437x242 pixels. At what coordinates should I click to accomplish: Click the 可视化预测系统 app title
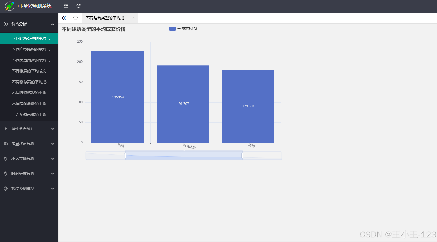34,6
